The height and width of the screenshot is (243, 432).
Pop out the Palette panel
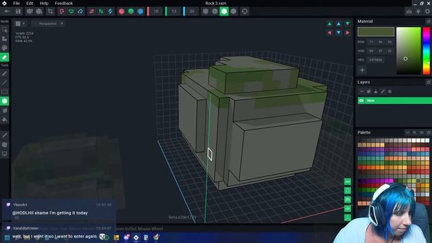pyautogui.click(x=429, y=132)
